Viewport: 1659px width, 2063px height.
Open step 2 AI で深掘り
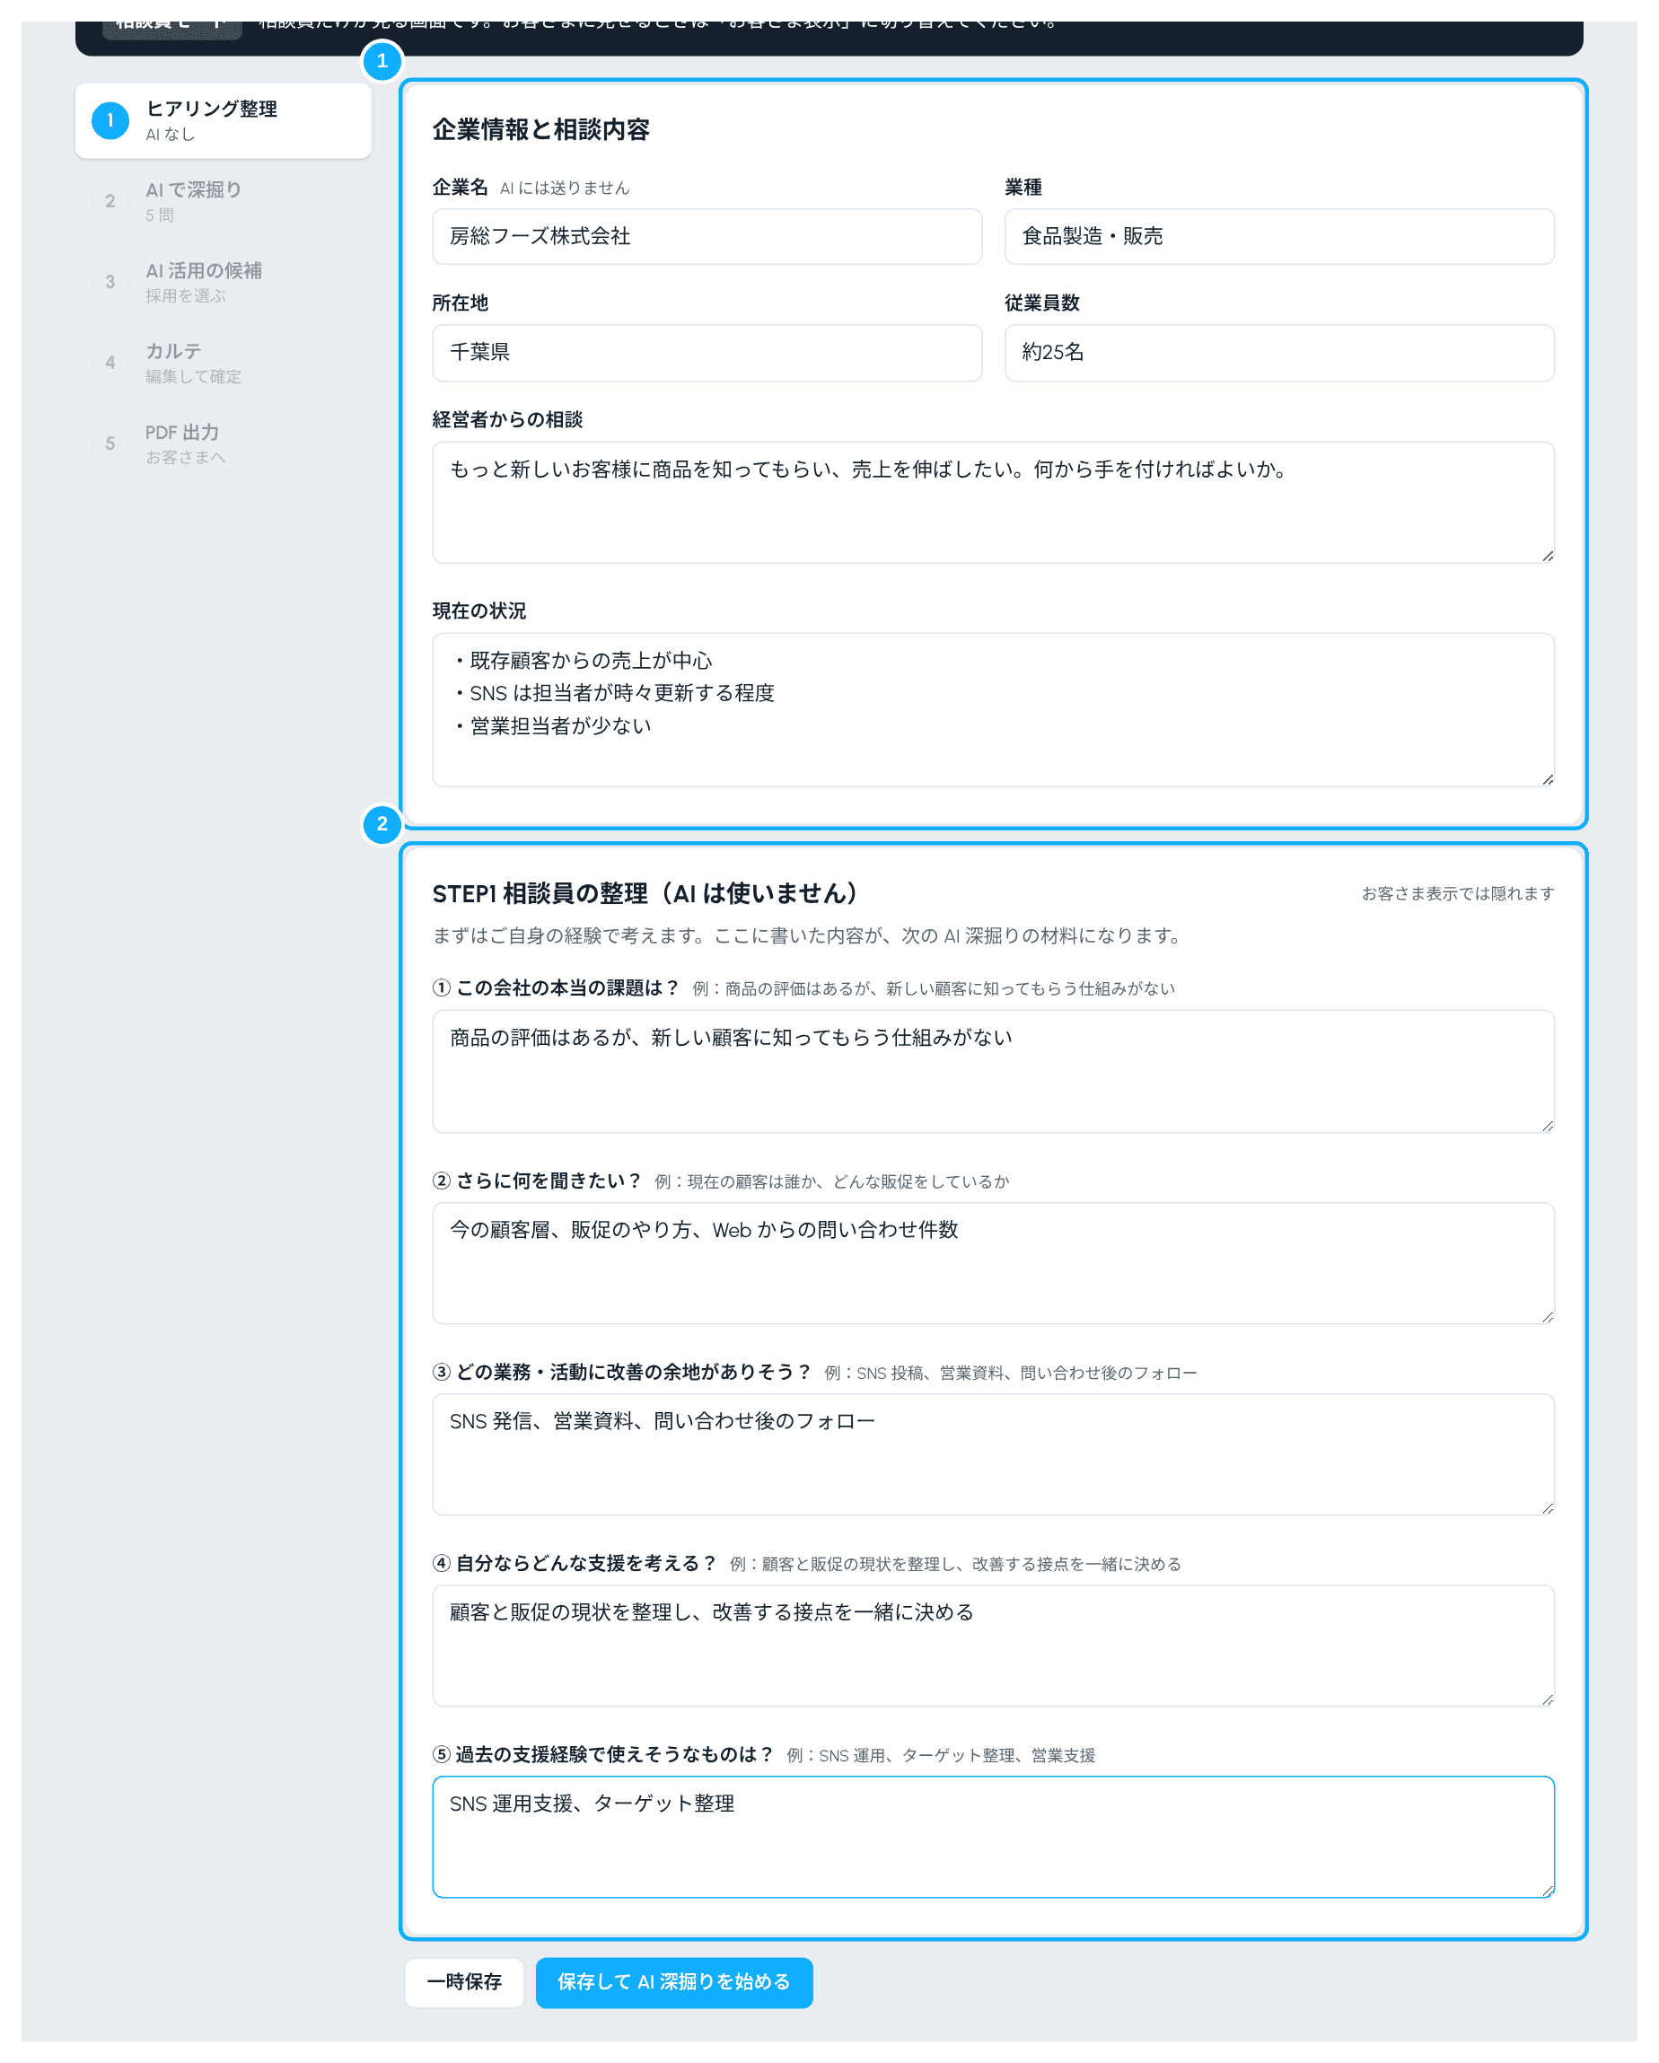pyautogui.click(x=223, y=201)
